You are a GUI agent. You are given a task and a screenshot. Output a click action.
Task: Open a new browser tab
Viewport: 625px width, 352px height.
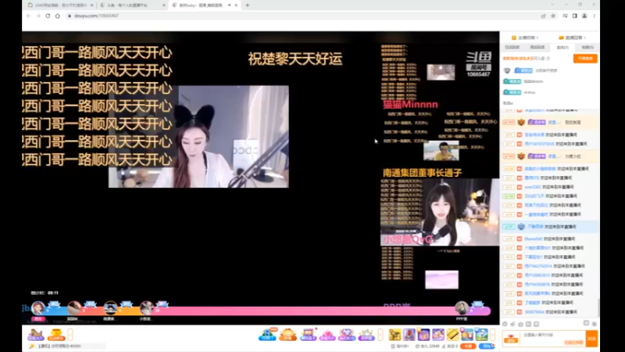tap(247, 5)
